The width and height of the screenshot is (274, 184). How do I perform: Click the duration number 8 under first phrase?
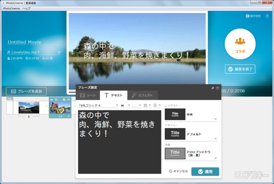29,117
